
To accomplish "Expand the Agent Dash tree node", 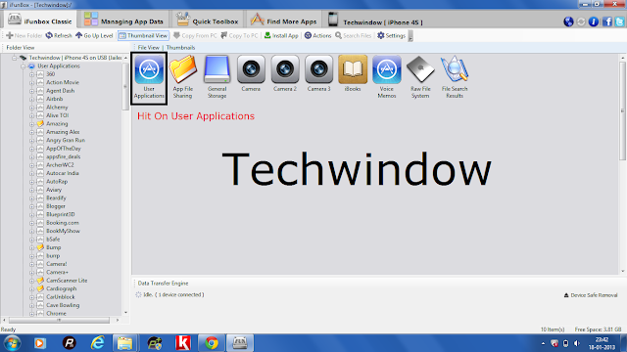I will pos(31,91).
